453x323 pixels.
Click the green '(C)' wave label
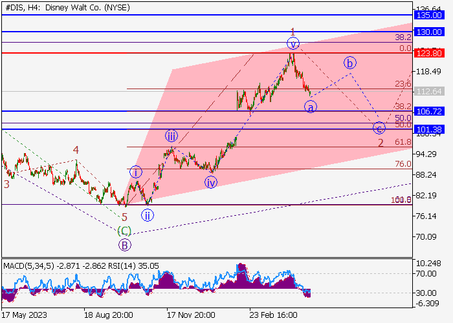point(124,231)
